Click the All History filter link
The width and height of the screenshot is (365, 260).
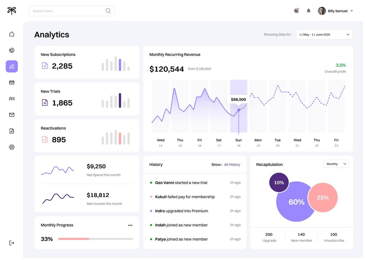click(x=232, y=165)
